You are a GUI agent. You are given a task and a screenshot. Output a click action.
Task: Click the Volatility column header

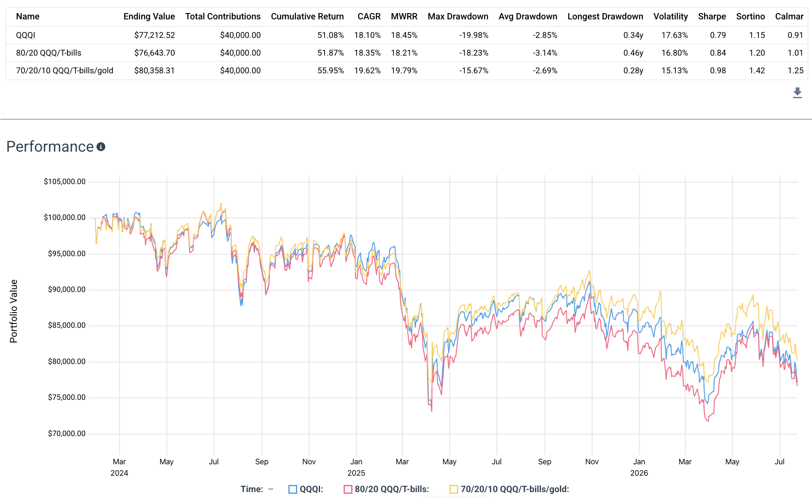click(671, 16)
